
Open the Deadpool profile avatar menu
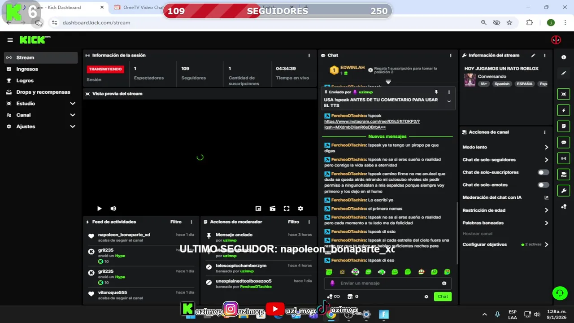pos(556,40)
